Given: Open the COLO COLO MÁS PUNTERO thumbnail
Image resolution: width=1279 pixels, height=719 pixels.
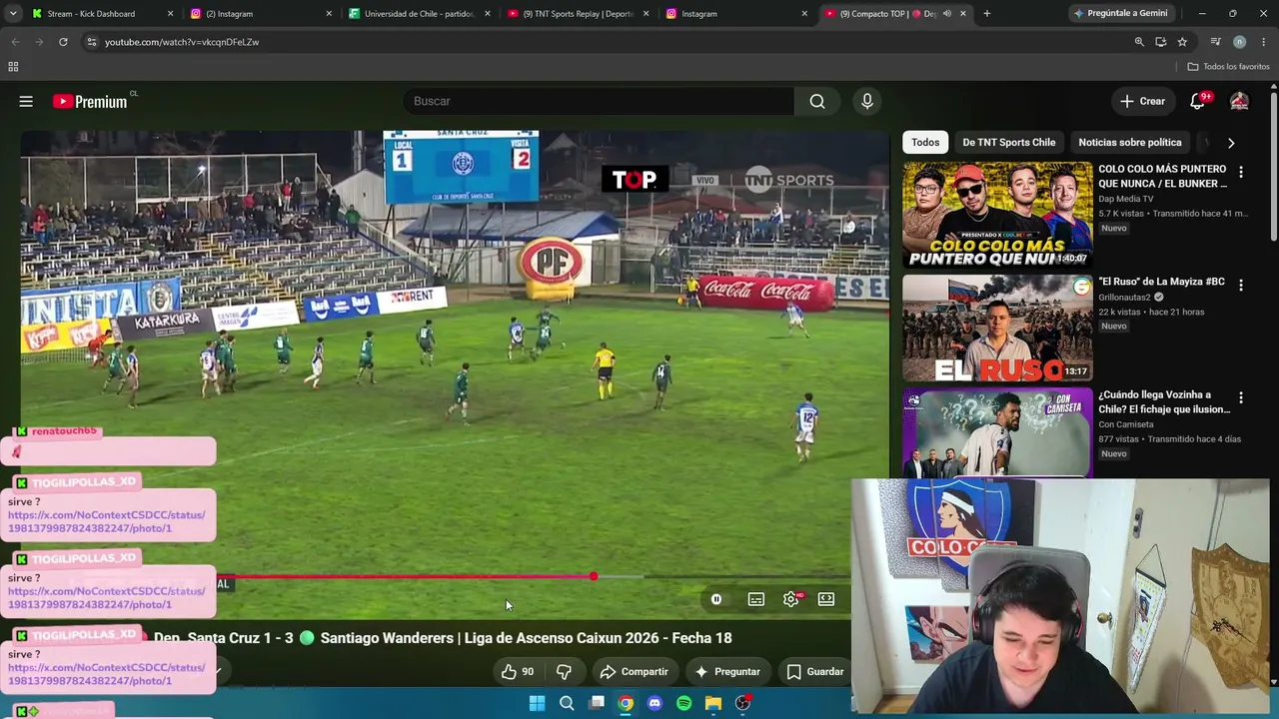Looking at the screenshot, I should tap(997, 215).
